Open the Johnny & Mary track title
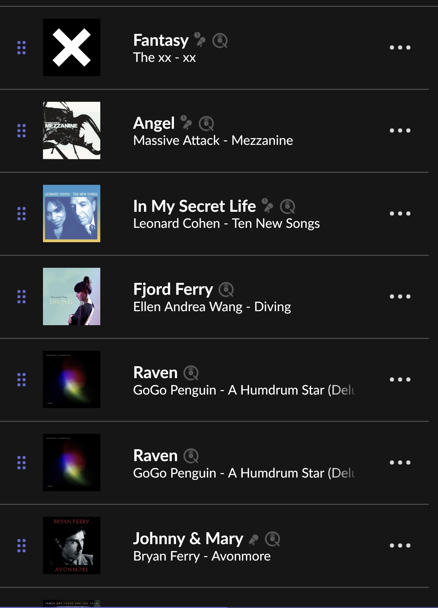The height and width of the screenshot is (608, 438). (x=188, y=539)
